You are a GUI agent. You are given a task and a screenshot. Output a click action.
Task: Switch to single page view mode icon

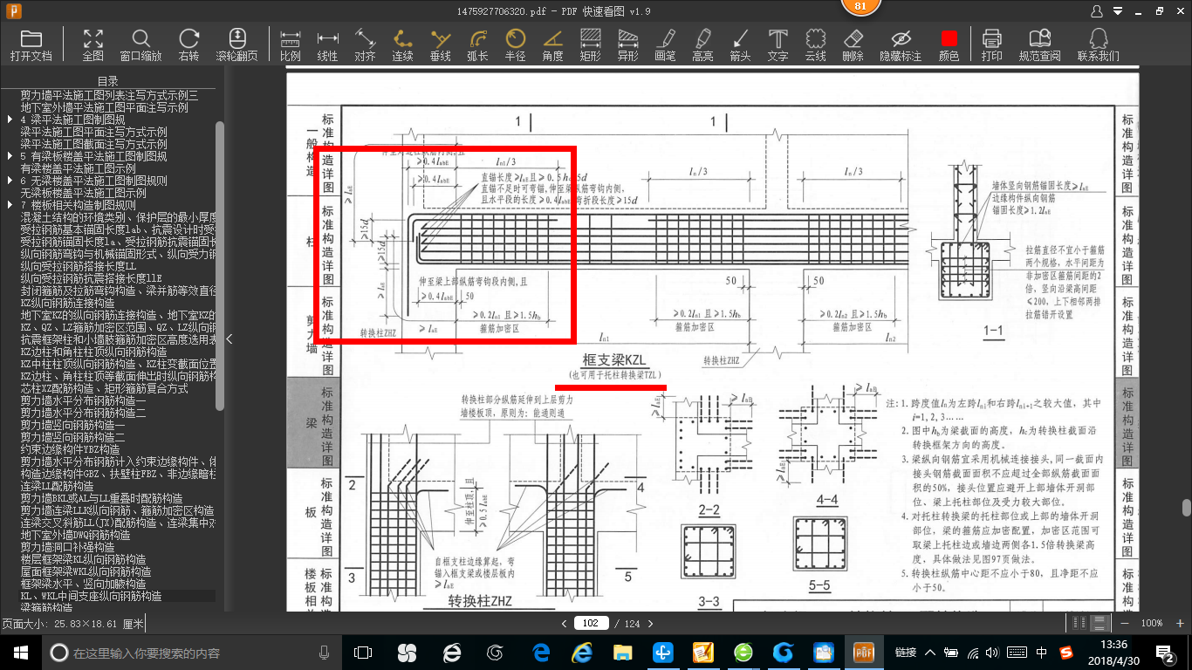click(x=1079, y=623)
